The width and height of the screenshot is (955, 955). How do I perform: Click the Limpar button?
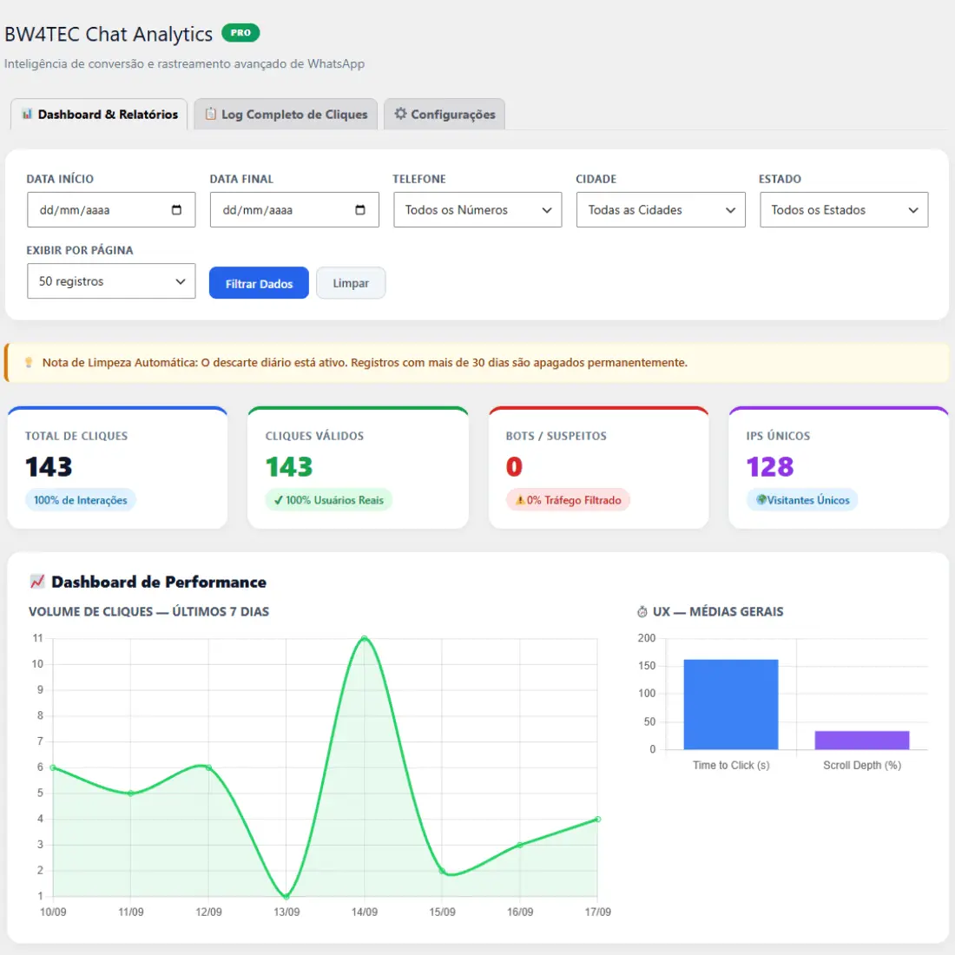point(351,283)
